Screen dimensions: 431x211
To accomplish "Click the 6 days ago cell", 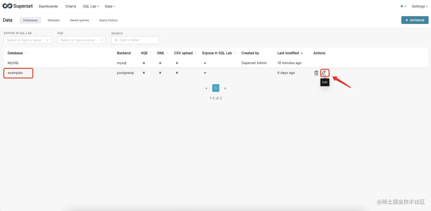I will tap(286, 73).
